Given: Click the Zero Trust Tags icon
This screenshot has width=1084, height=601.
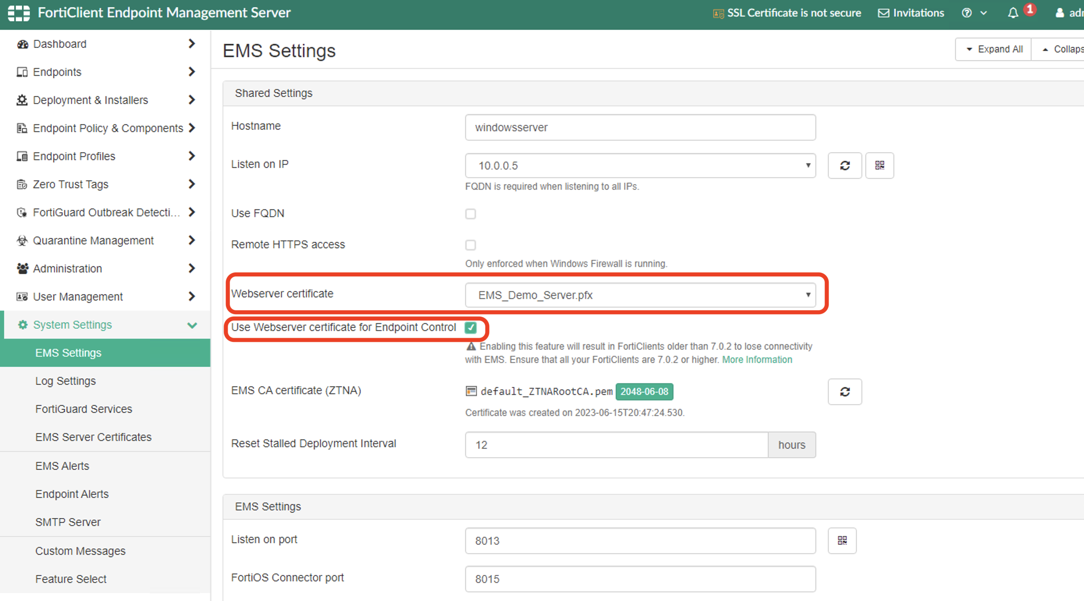Looking at the screenshot, I should coord(22,184).
